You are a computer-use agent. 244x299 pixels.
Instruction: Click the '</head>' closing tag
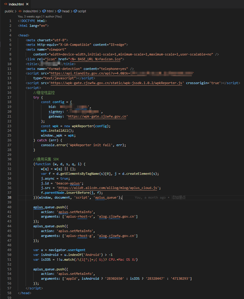pyautogui.click(x=25, y=293)
